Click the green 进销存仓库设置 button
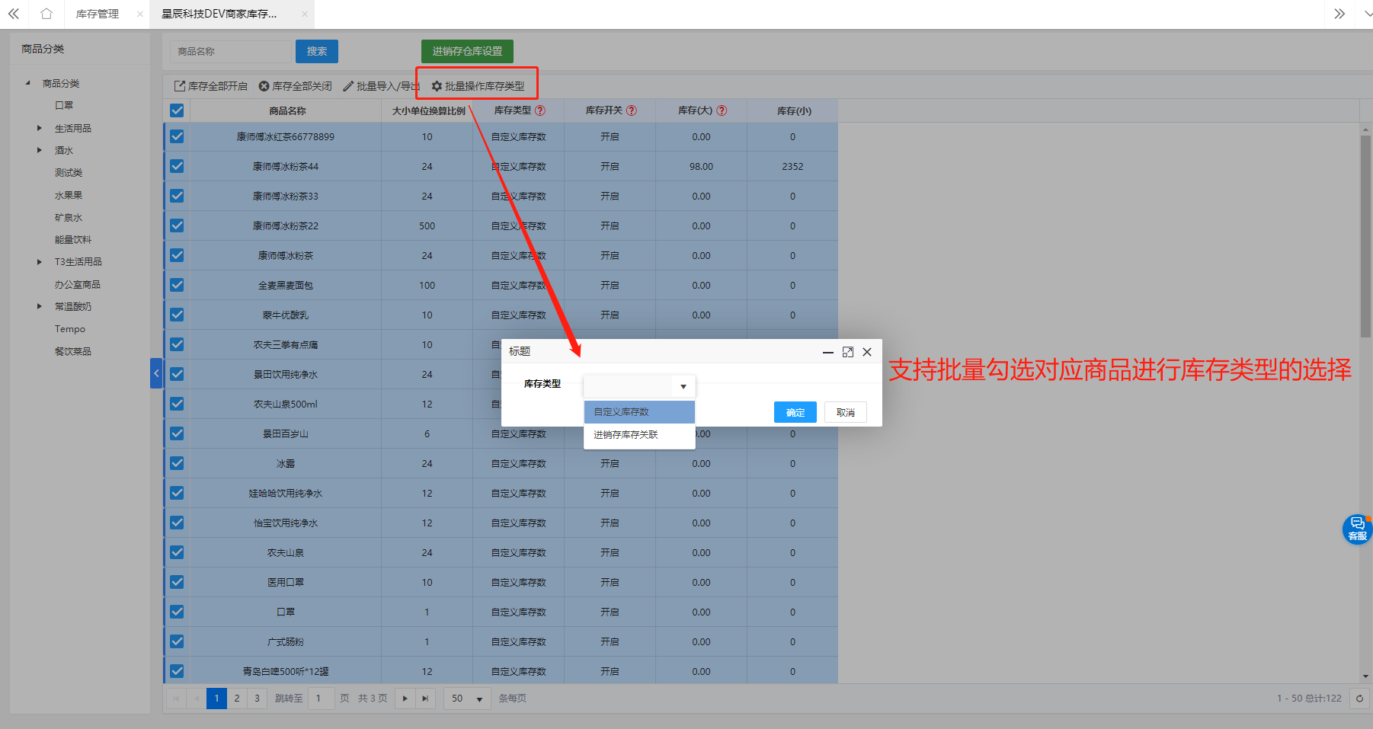This screenshot has height=729, width=1373. pyautogui.click(x=467, y=51)
